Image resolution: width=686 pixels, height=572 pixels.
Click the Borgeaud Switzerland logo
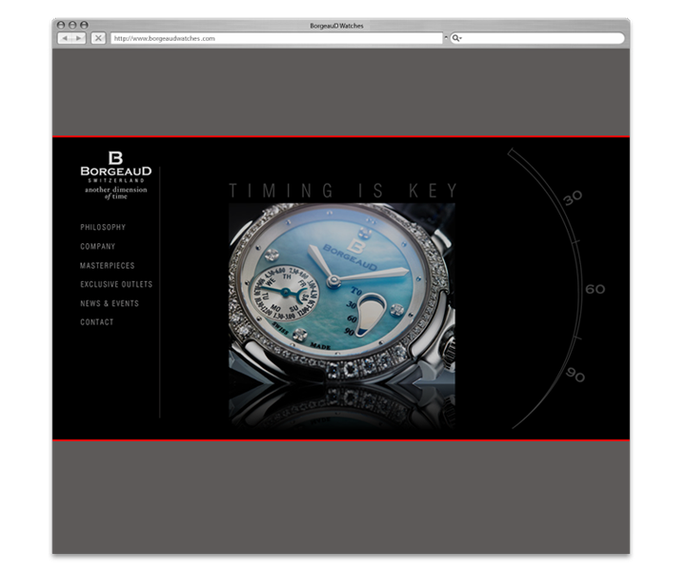pyautogui.click(x=116, y=167)
